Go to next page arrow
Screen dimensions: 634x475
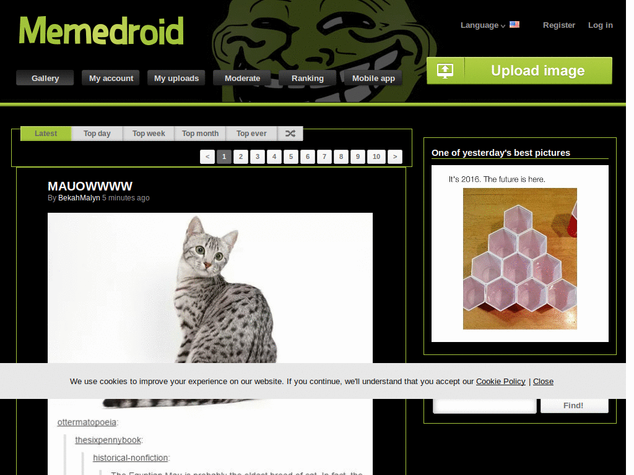pyautogui.click(x=395, y=156)
